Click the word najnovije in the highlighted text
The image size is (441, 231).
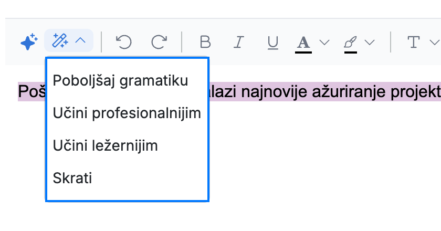coord(274,91)
